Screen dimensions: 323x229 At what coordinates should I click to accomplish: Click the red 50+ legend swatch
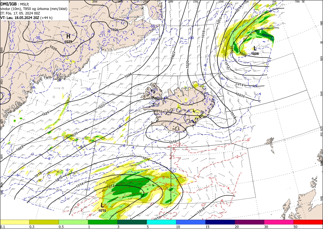point(308,222)
